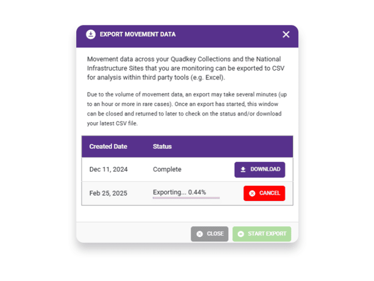Click the Complete status text
Viewport: 374px width, 281px height.
[x=167, y=170]
